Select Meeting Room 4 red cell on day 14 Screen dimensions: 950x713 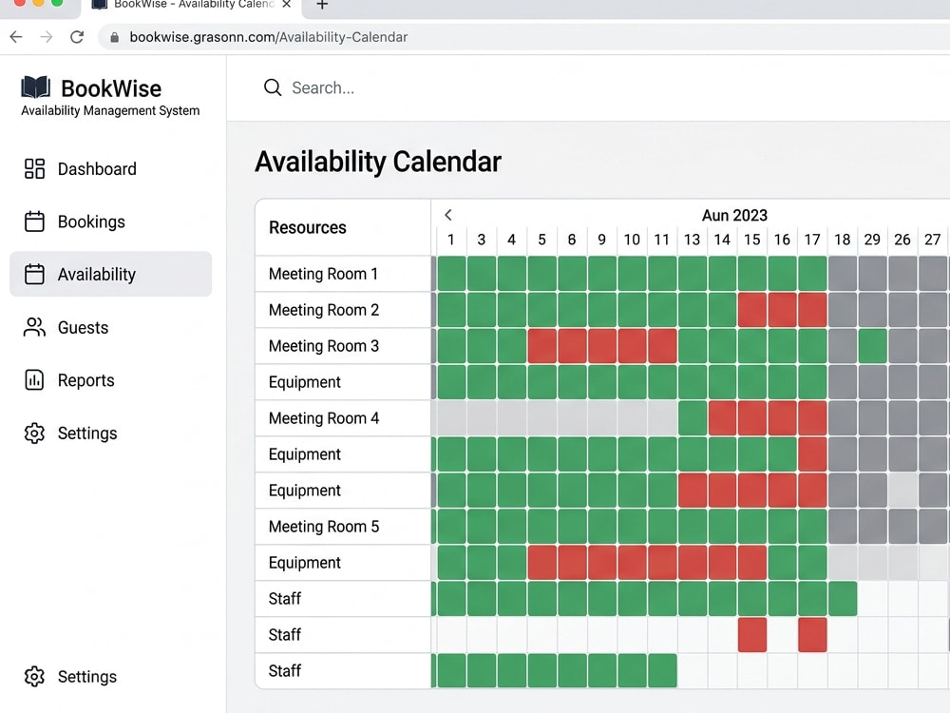point(722,417)
